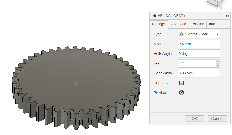Viewport: 232px width, 135px height.
Task: Increase Teeth count with up arrow
Action: pos(218,62)
